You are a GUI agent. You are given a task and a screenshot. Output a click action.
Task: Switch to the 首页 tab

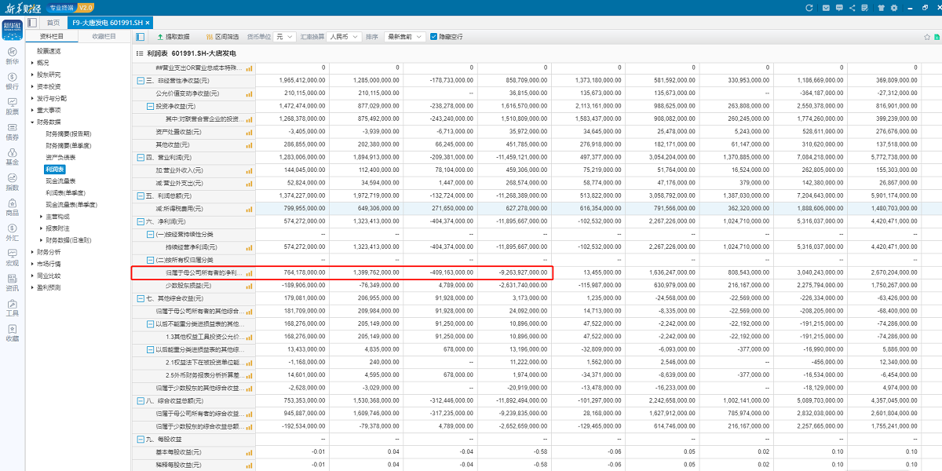click(x=53, y=23)
